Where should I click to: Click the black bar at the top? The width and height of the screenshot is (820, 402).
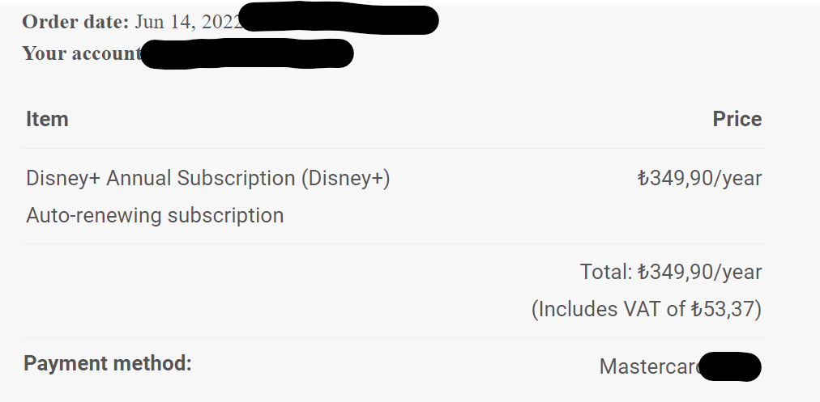(410, 2)
